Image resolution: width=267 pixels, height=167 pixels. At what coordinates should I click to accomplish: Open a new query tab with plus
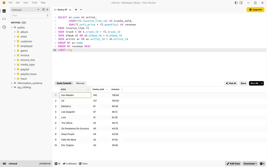click(x=76, y=10)
